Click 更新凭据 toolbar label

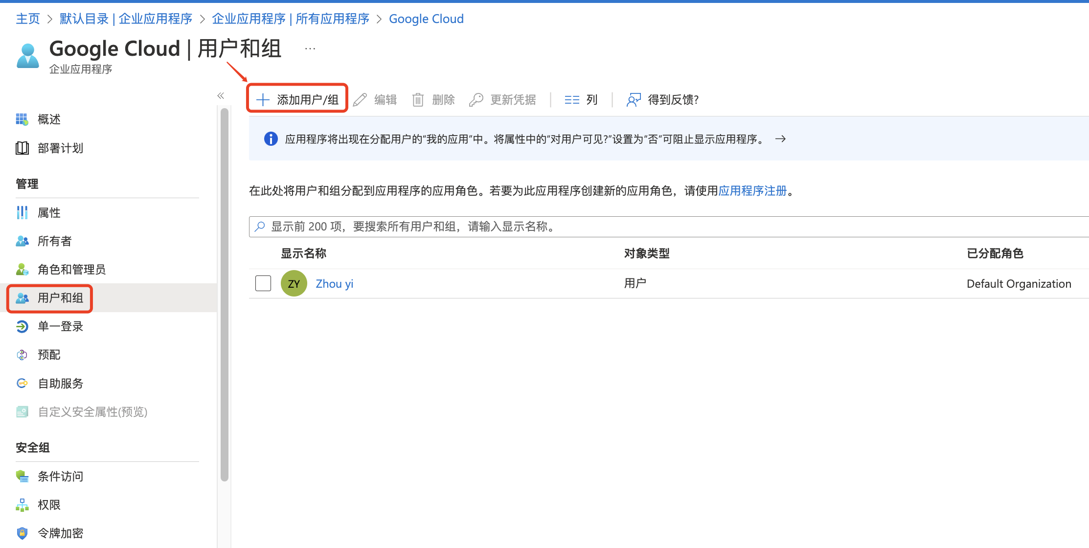coord(513,100)
